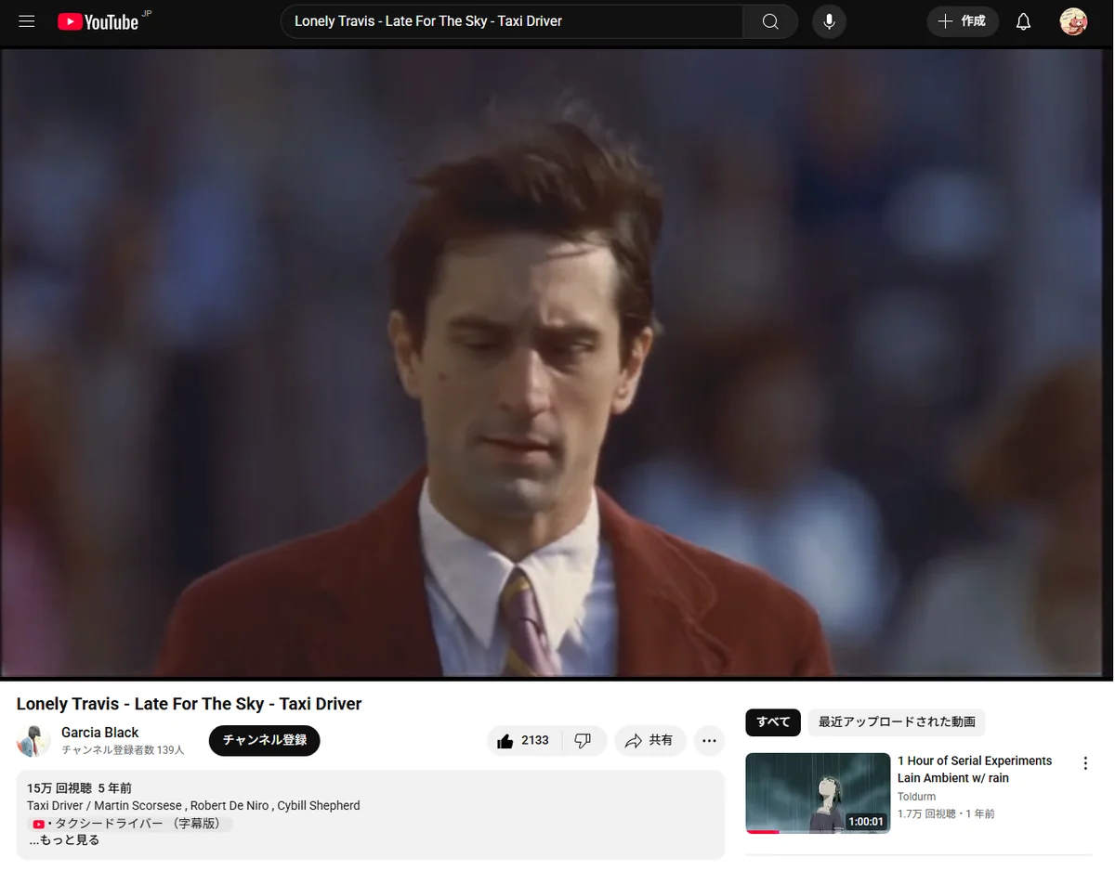
Task: Click the search magnifier button
Action: coord(770,21)
